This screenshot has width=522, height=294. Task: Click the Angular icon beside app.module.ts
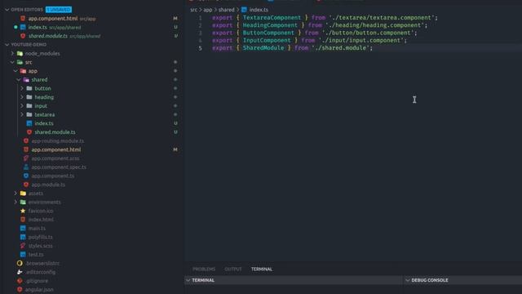click(26, 185)
